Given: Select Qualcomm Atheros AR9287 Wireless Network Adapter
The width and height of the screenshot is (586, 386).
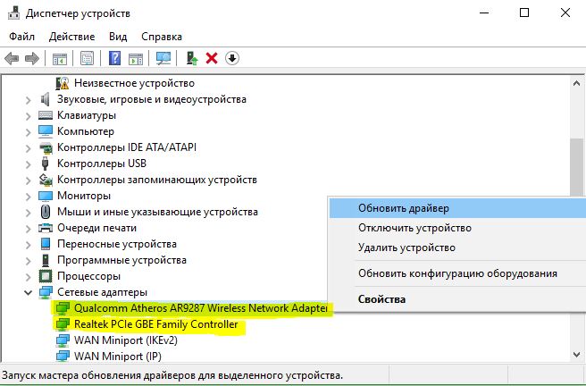Looking at the screenshot, I should point(201,308).
